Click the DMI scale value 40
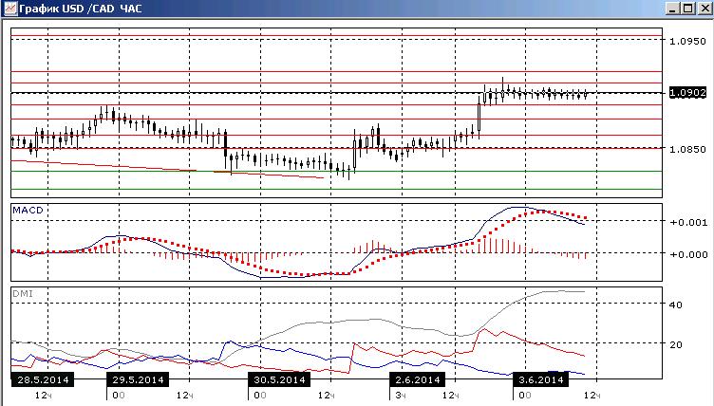The height and width of the screenshot is (406, 714). (x=676, y=304)
